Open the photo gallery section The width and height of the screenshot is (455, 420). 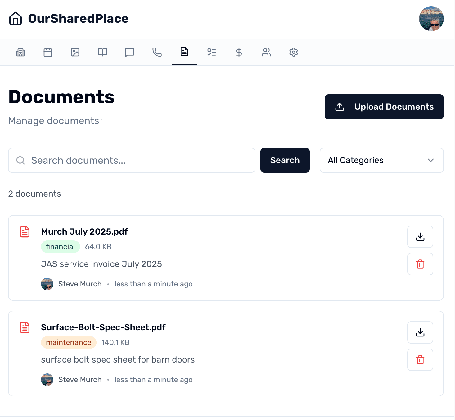75,52
